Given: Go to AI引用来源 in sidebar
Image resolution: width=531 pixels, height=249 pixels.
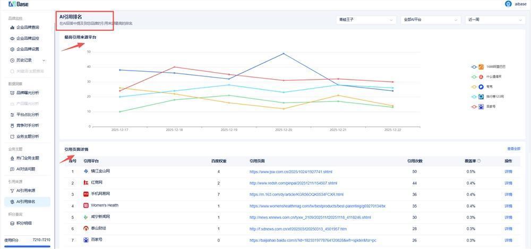Looking at the screenshot, I should click(x=25, y=191).
